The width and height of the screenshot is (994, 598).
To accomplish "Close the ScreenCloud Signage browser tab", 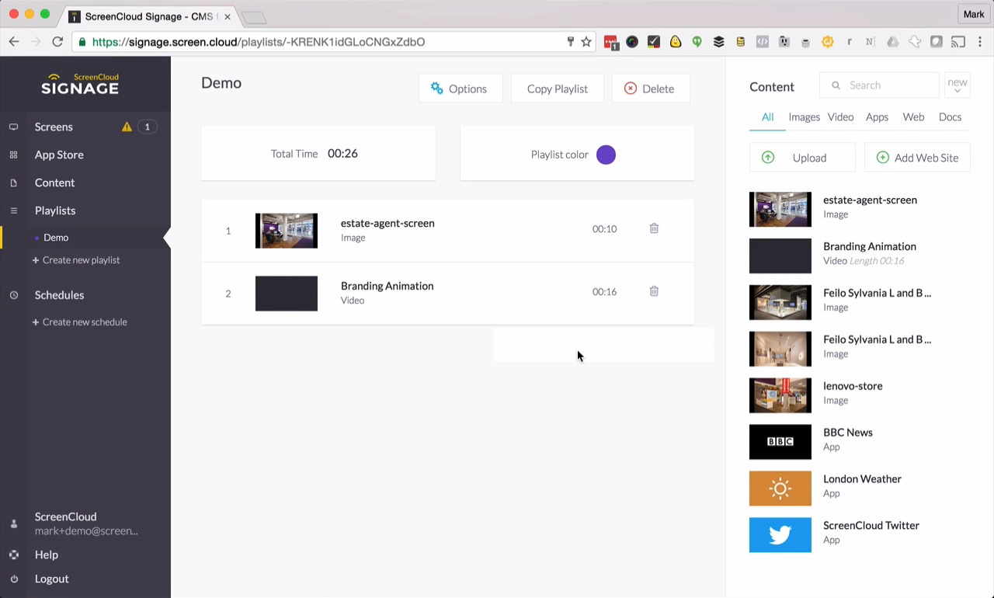I will pos(227,16).
